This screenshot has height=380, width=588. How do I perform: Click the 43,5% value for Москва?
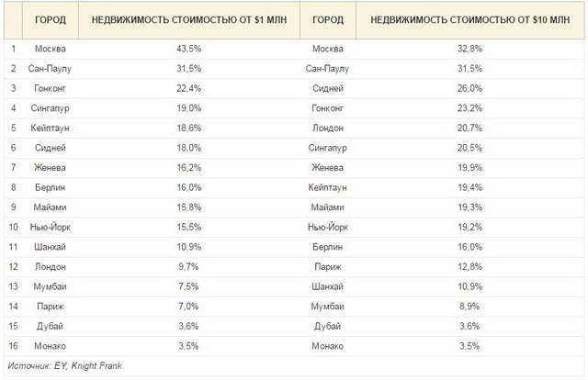189,49
